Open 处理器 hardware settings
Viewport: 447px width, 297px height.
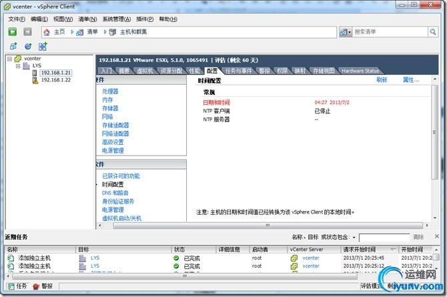coord(110,91)
